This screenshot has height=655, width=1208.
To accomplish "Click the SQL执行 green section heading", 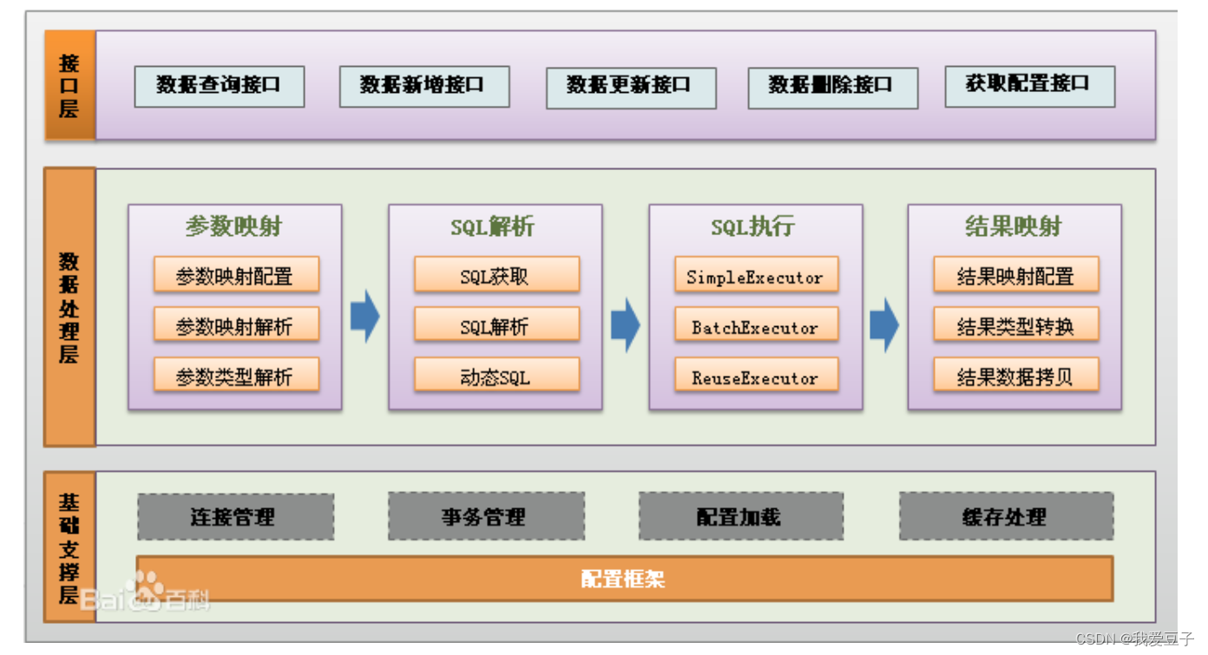I will click(753, 227).
